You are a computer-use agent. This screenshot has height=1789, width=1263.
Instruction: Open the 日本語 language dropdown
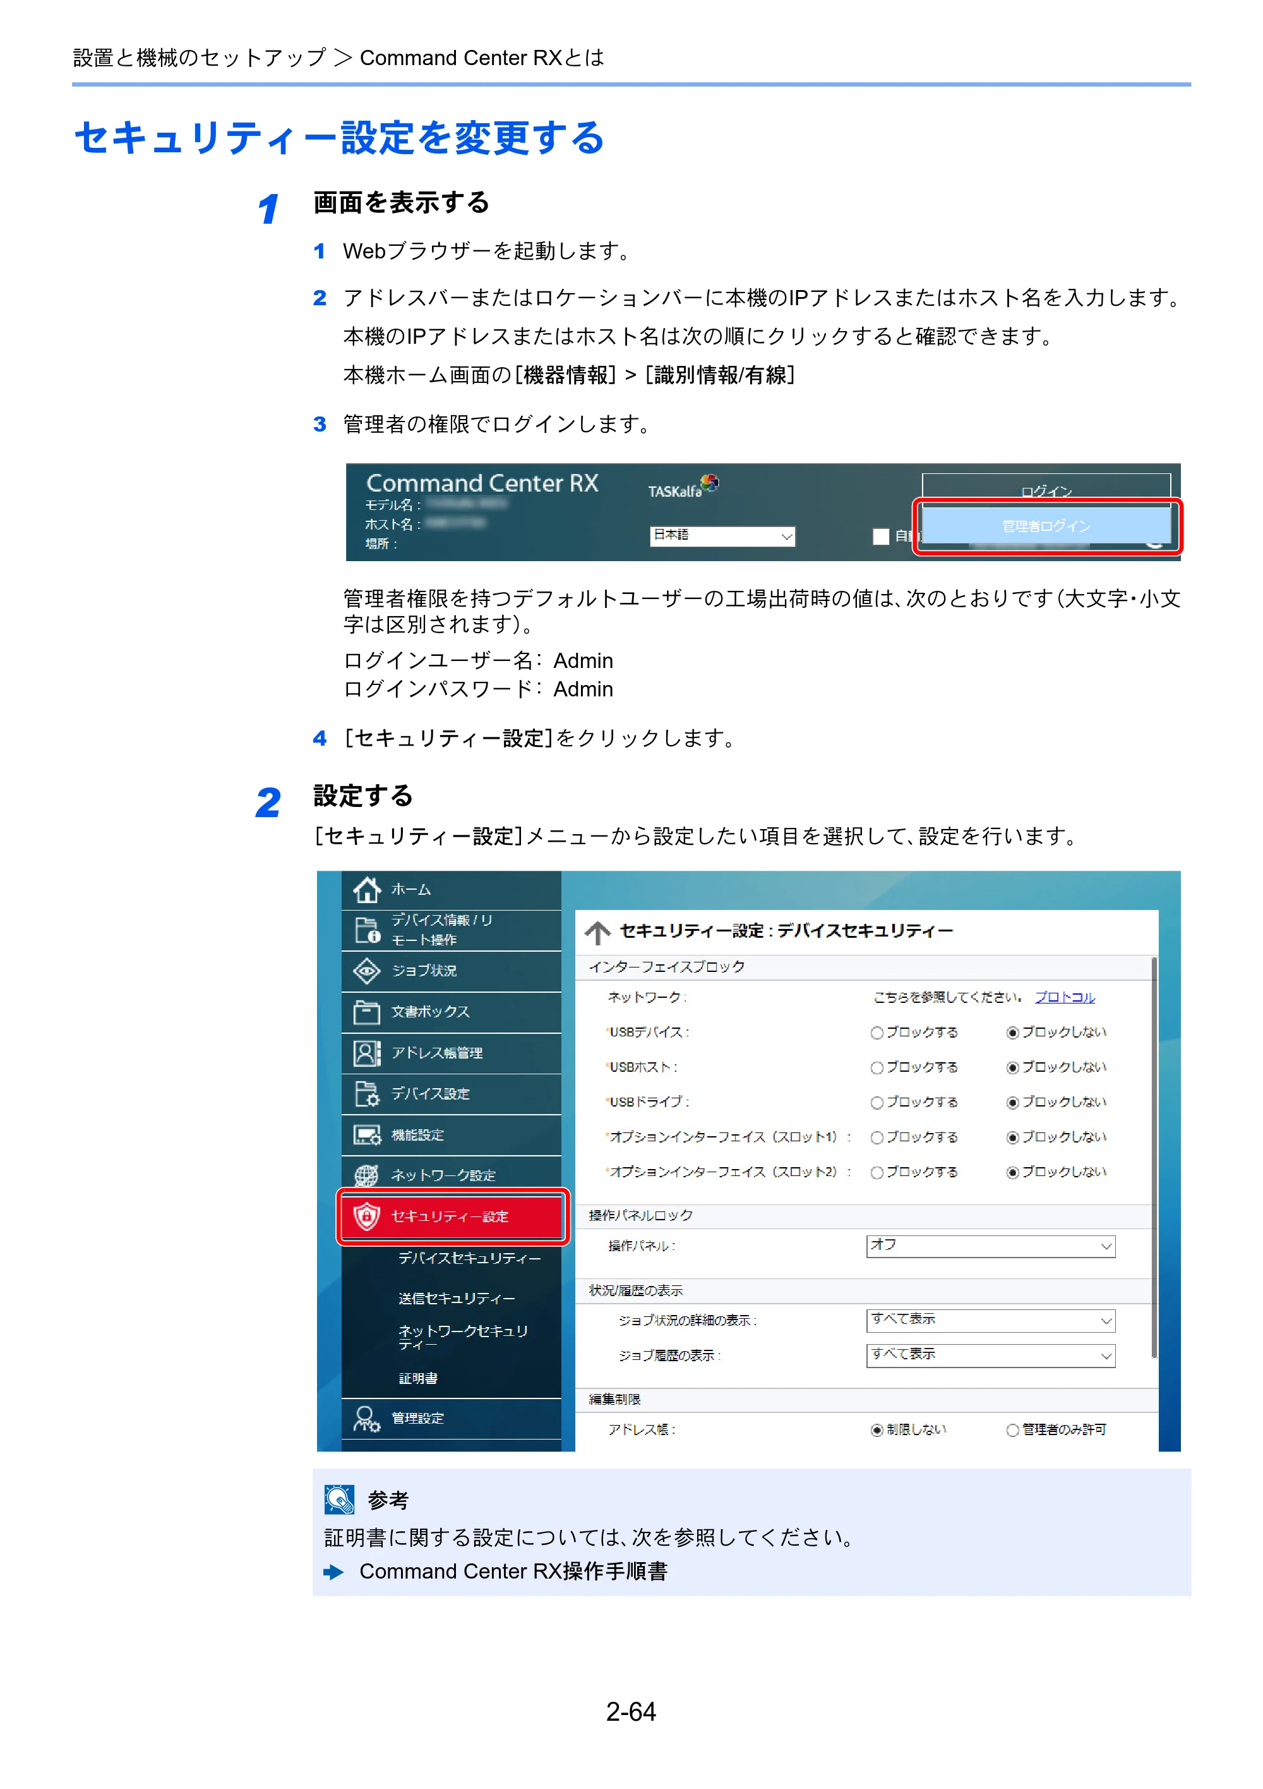[x=722, y=536]
